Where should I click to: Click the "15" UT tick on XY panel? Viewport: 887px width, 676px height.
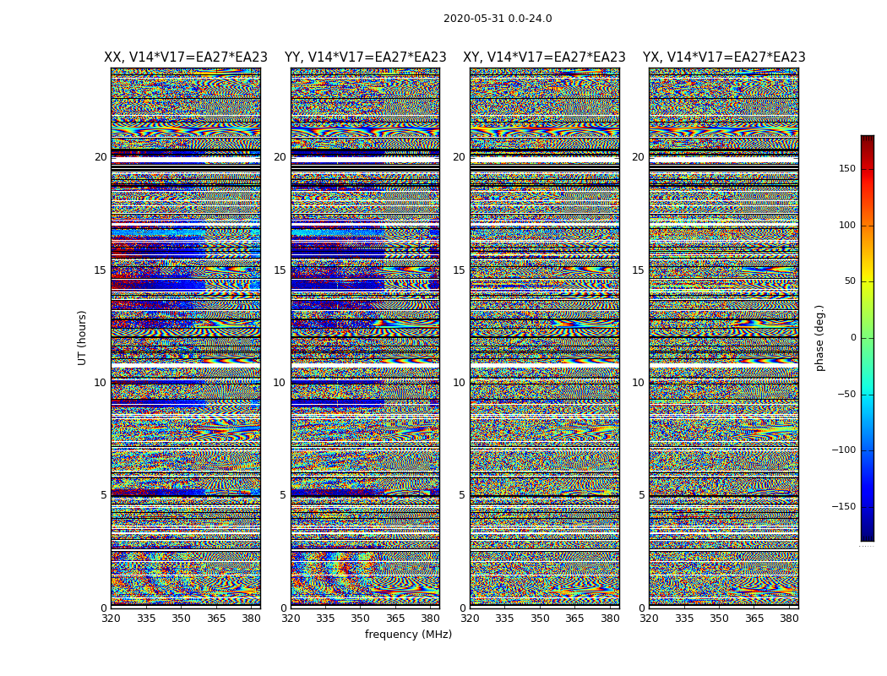click(460, 270)
